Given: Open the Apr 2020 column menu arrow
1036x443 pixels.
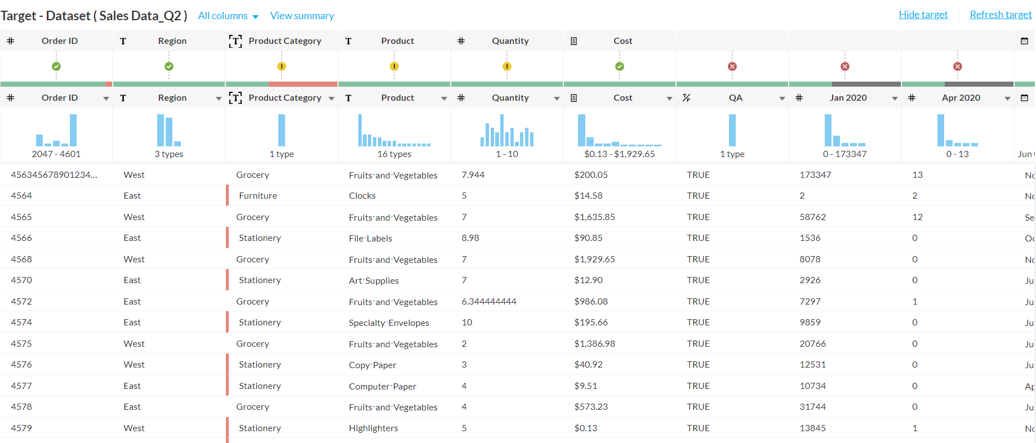Looking at the screenshot, I should (1007, 99).
